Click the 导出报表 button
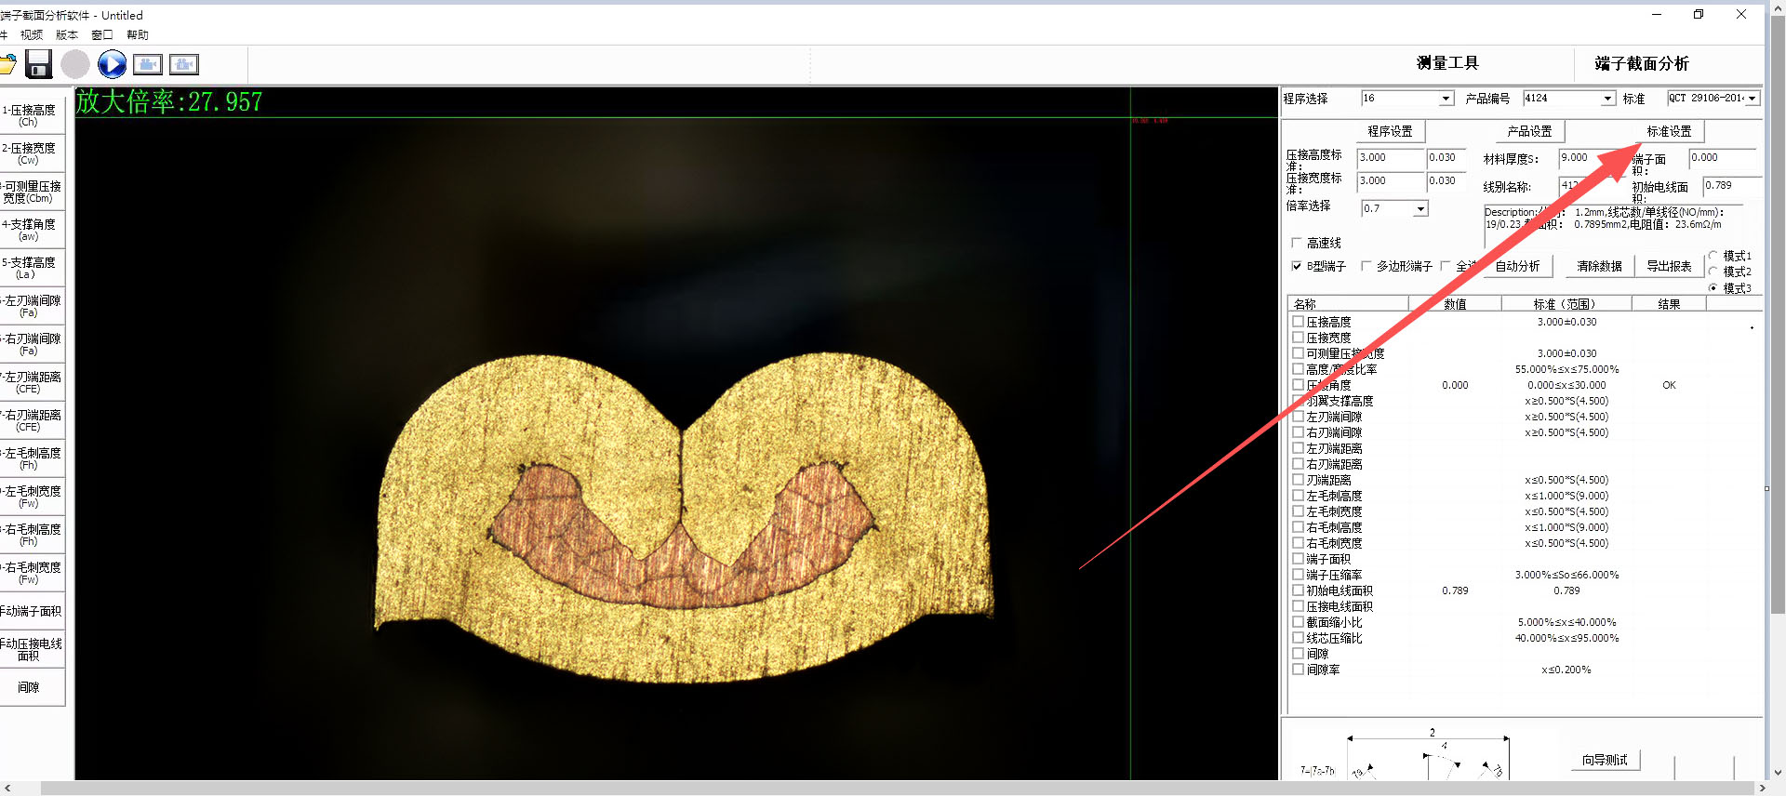1786x796 pixels. 1669,266
